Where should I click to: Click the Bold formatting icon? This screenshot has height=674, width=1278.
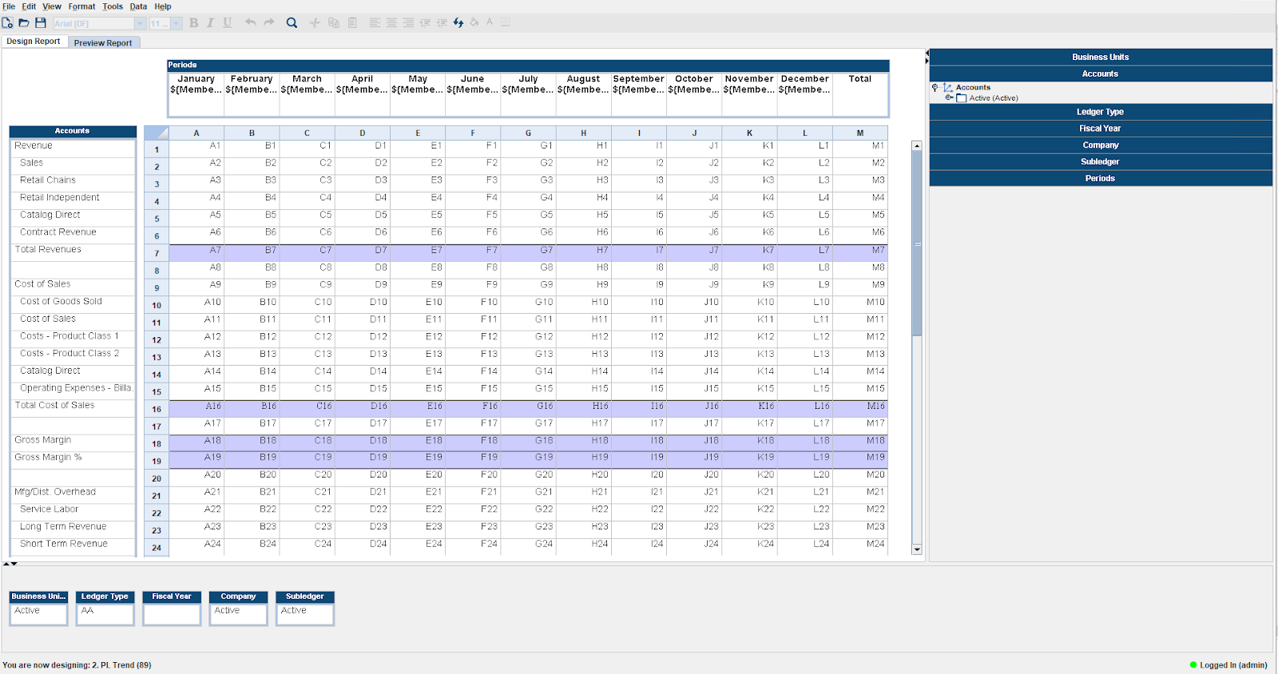click(193, 23)
